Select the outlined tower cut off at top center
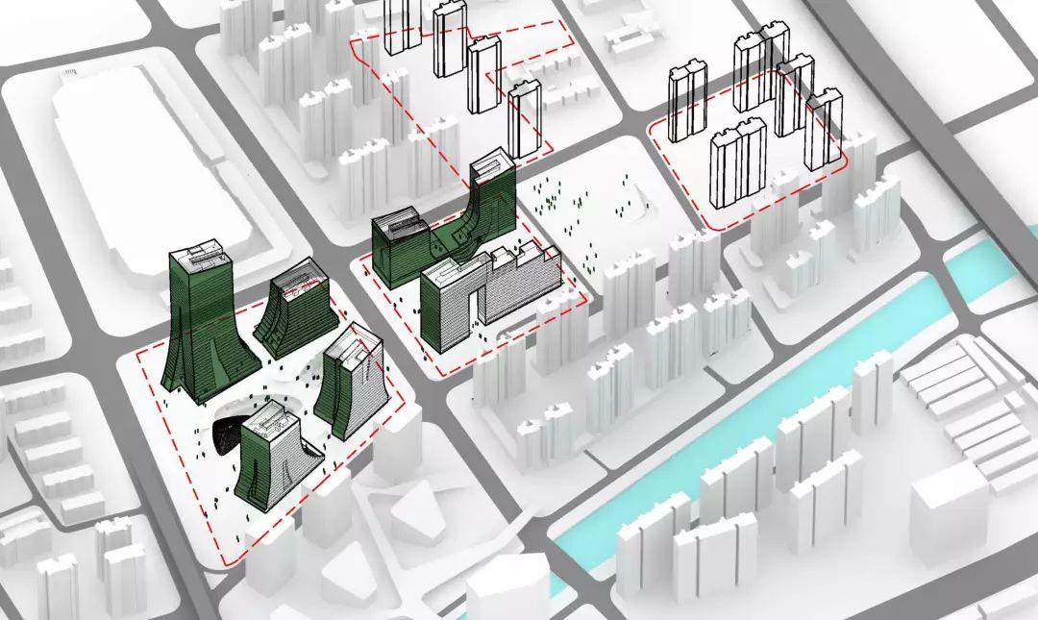 403,26
